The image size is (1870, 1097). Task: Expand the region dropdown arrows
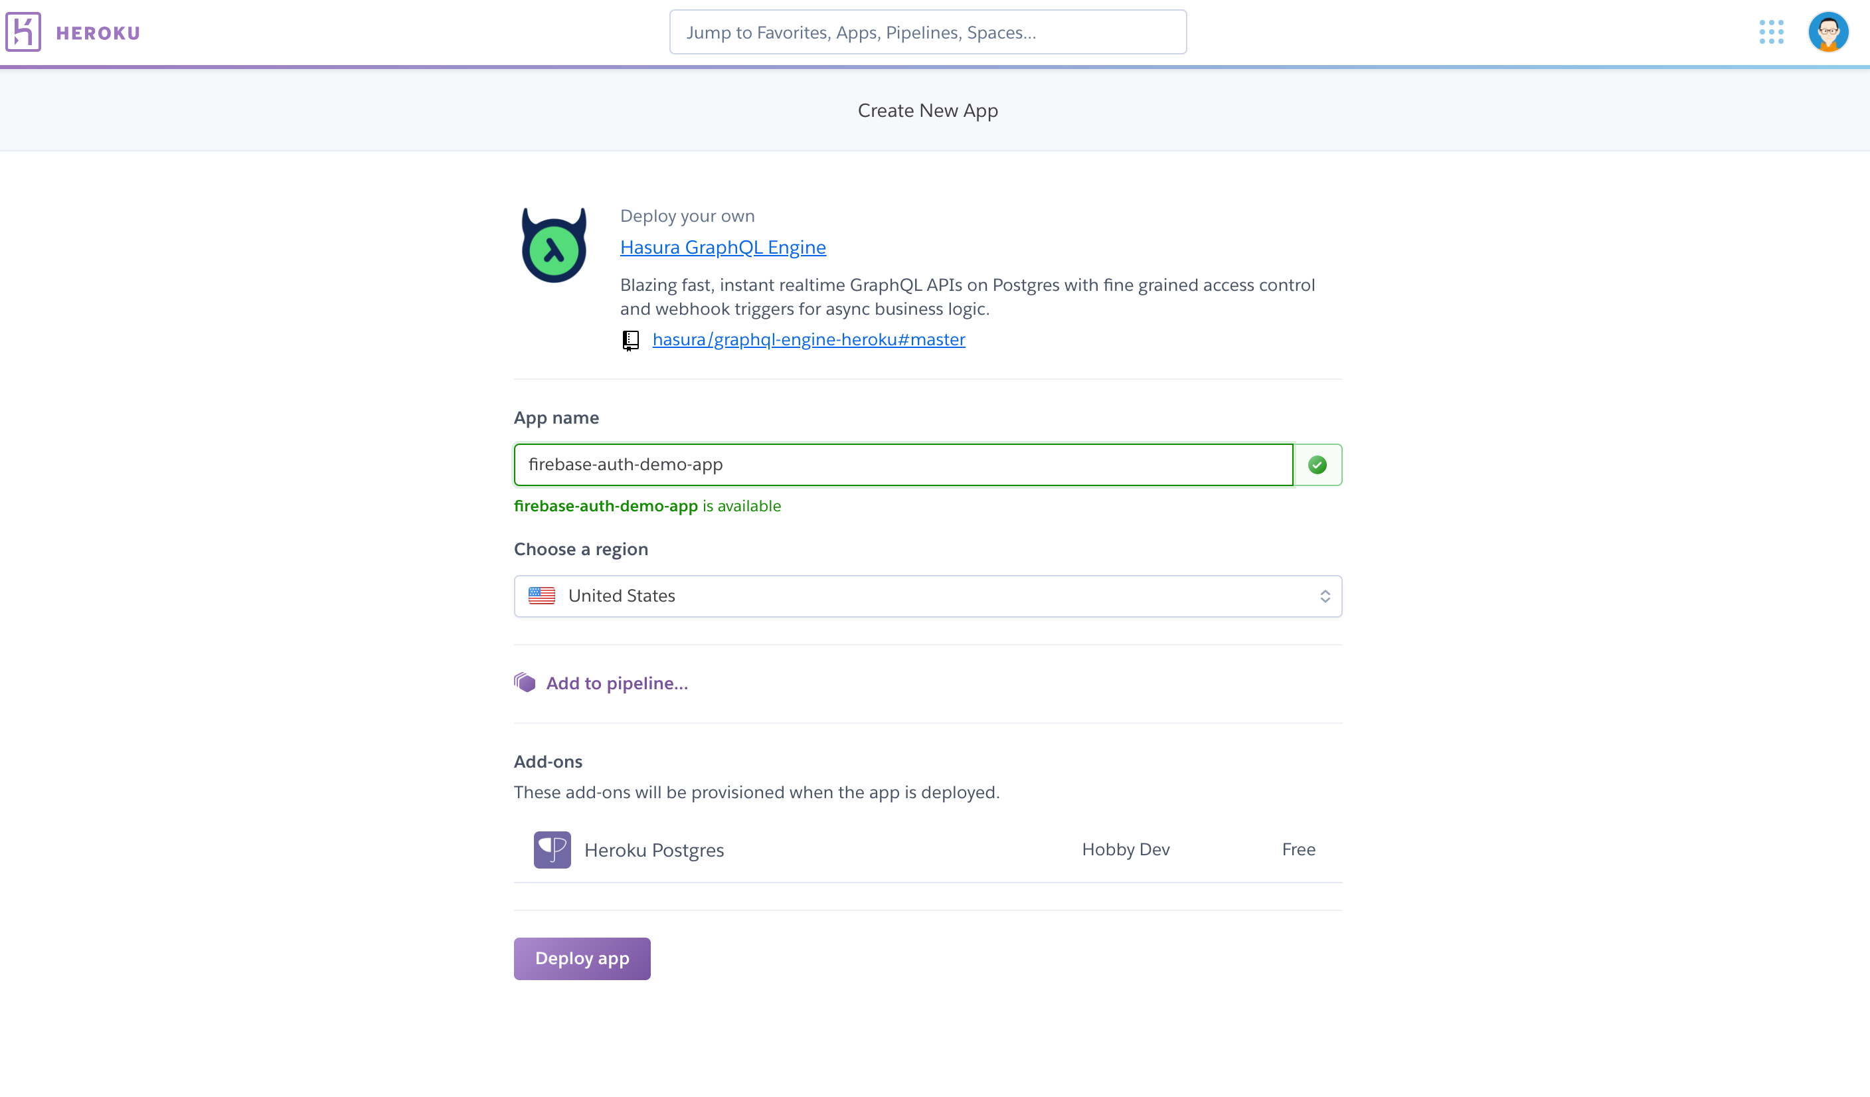click(1325, 596)
